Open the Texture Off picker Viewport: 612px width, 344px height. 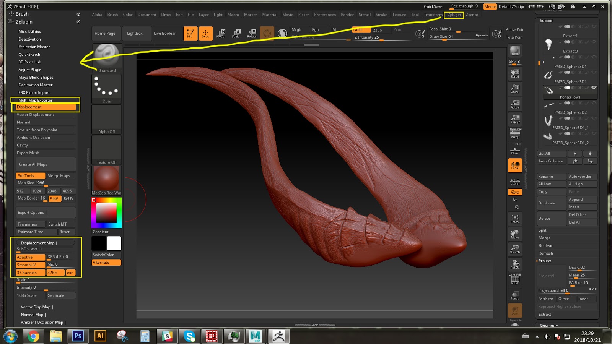[x=107, y=150]
